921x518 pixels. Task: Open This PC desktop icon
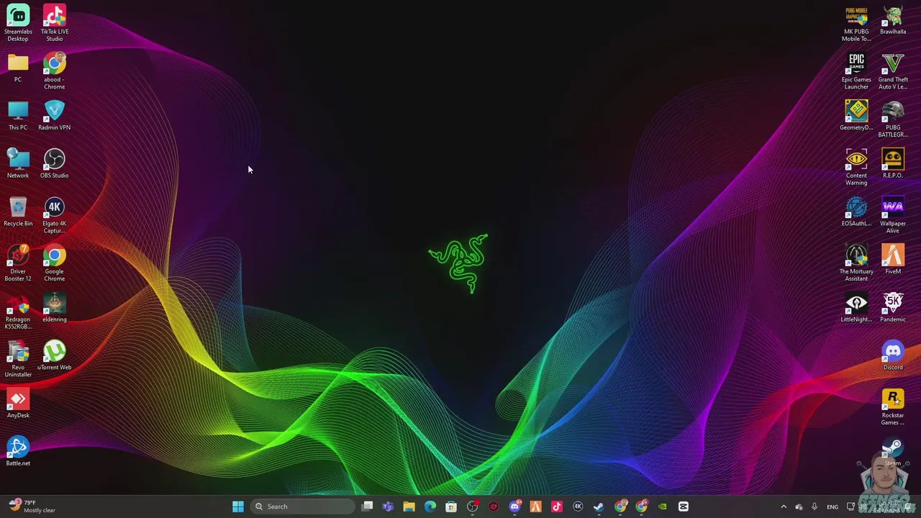[x=18, y=116]
